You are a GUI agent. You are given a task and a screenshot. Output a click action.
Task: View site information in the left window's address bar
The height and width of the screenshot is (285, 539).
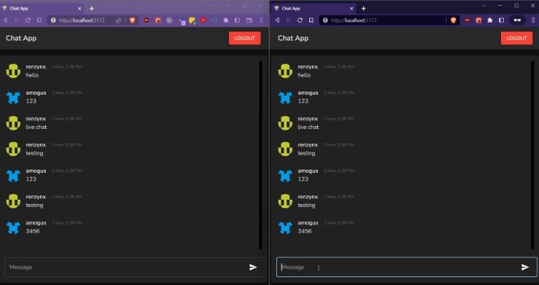tap(53, 20)
